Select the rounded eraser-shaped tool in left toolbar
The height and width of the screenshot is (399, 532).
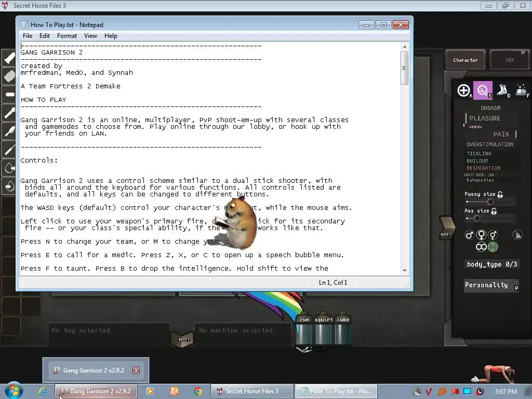pyautogui.click(x=9, y=76)
